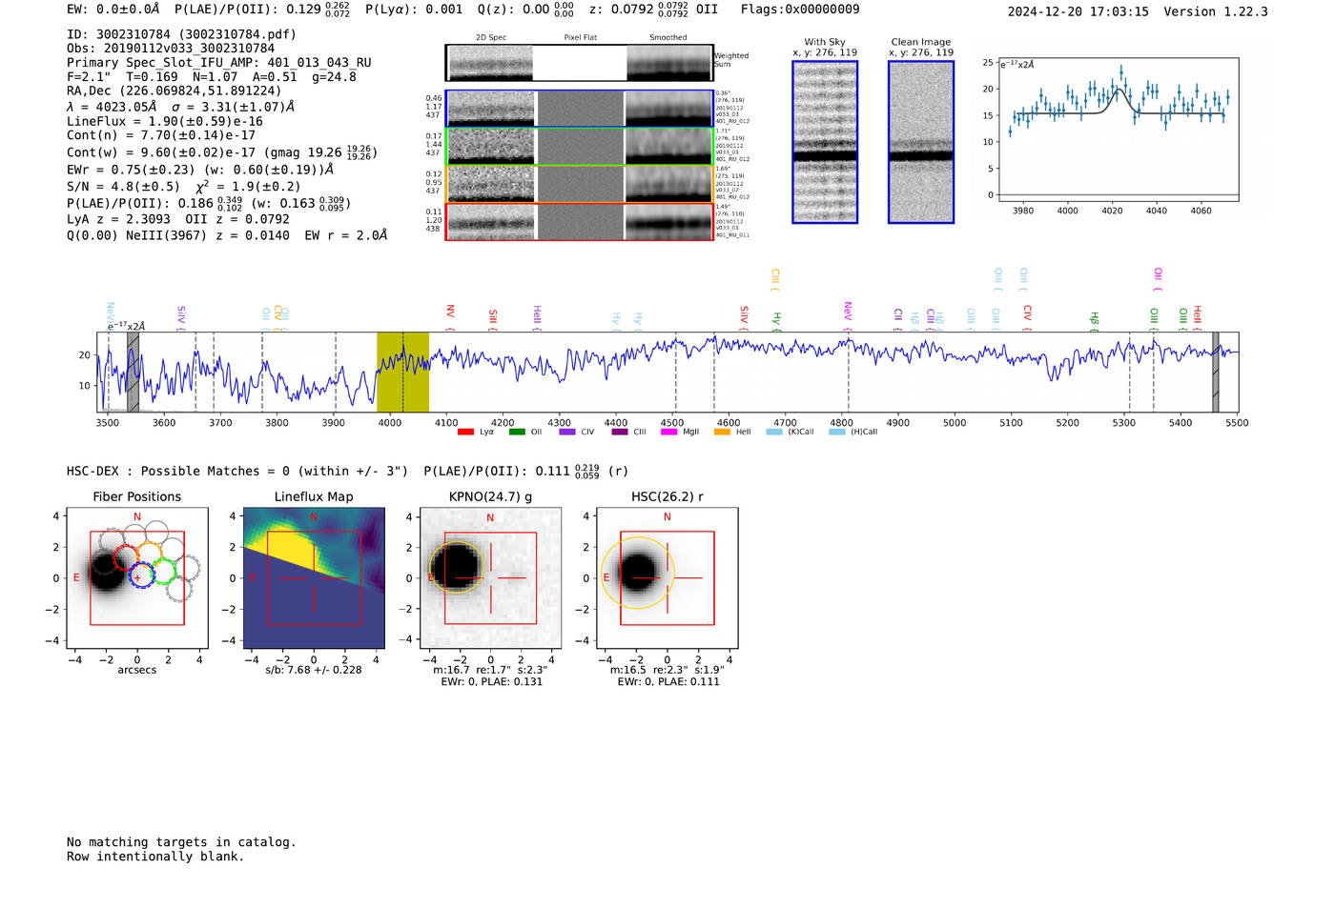1335x908 pixels.
Task: Click the yellow highlighted region in the spectrum
Action: tap(402, 372)
